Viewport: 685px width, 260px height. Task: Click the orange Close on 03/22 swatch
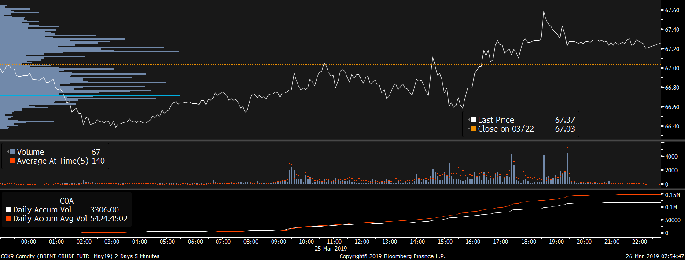pyautogui.click(x=474, y=129)
